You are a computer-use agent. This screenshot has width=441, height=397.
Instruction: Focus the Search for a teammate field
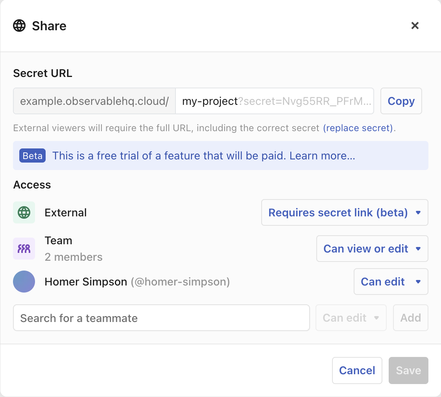tap(161, 318)
